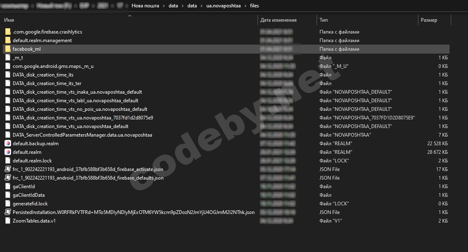Viewport: 468px width, 252px height.
Task: Expand chevron between second data and ua.novaposhtaa
Action: coord(202,6)
